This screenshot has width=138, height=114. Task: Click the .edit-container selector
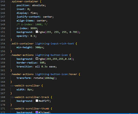pos(22,44)
